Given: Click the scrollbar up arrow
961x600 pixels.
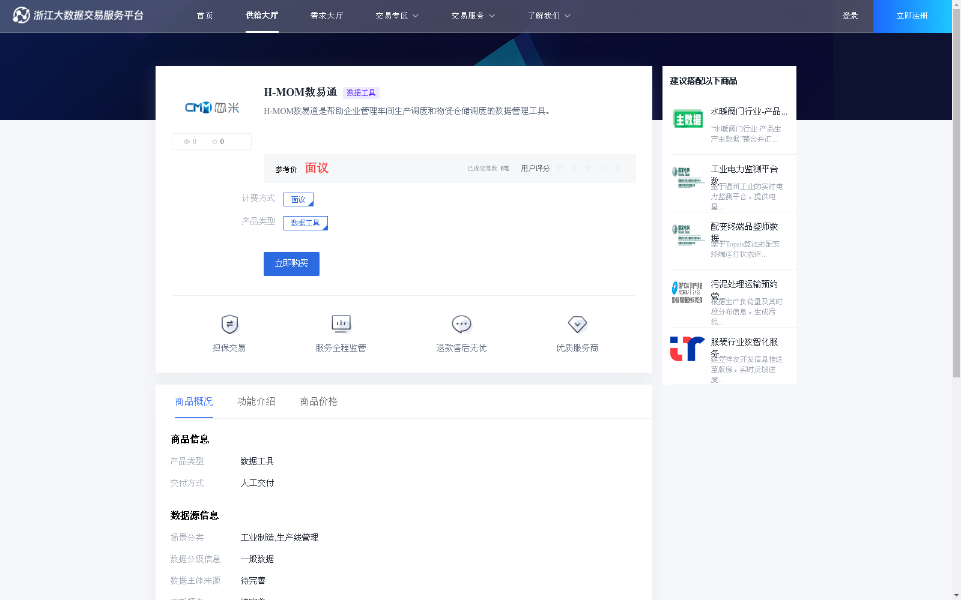Looking at the screenshot, I should pyautogui.click(x=956, y=4).
